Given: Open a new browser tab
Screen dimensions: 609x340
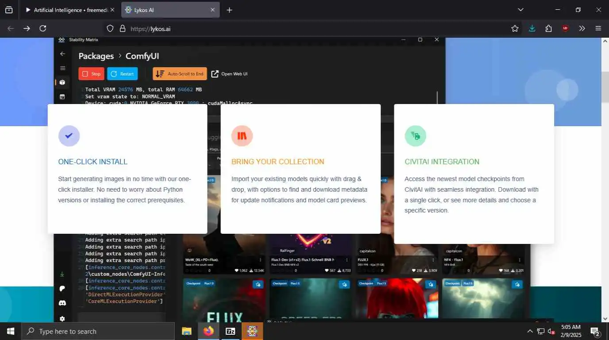Looking at the screenshot, I should coord(229,10).
